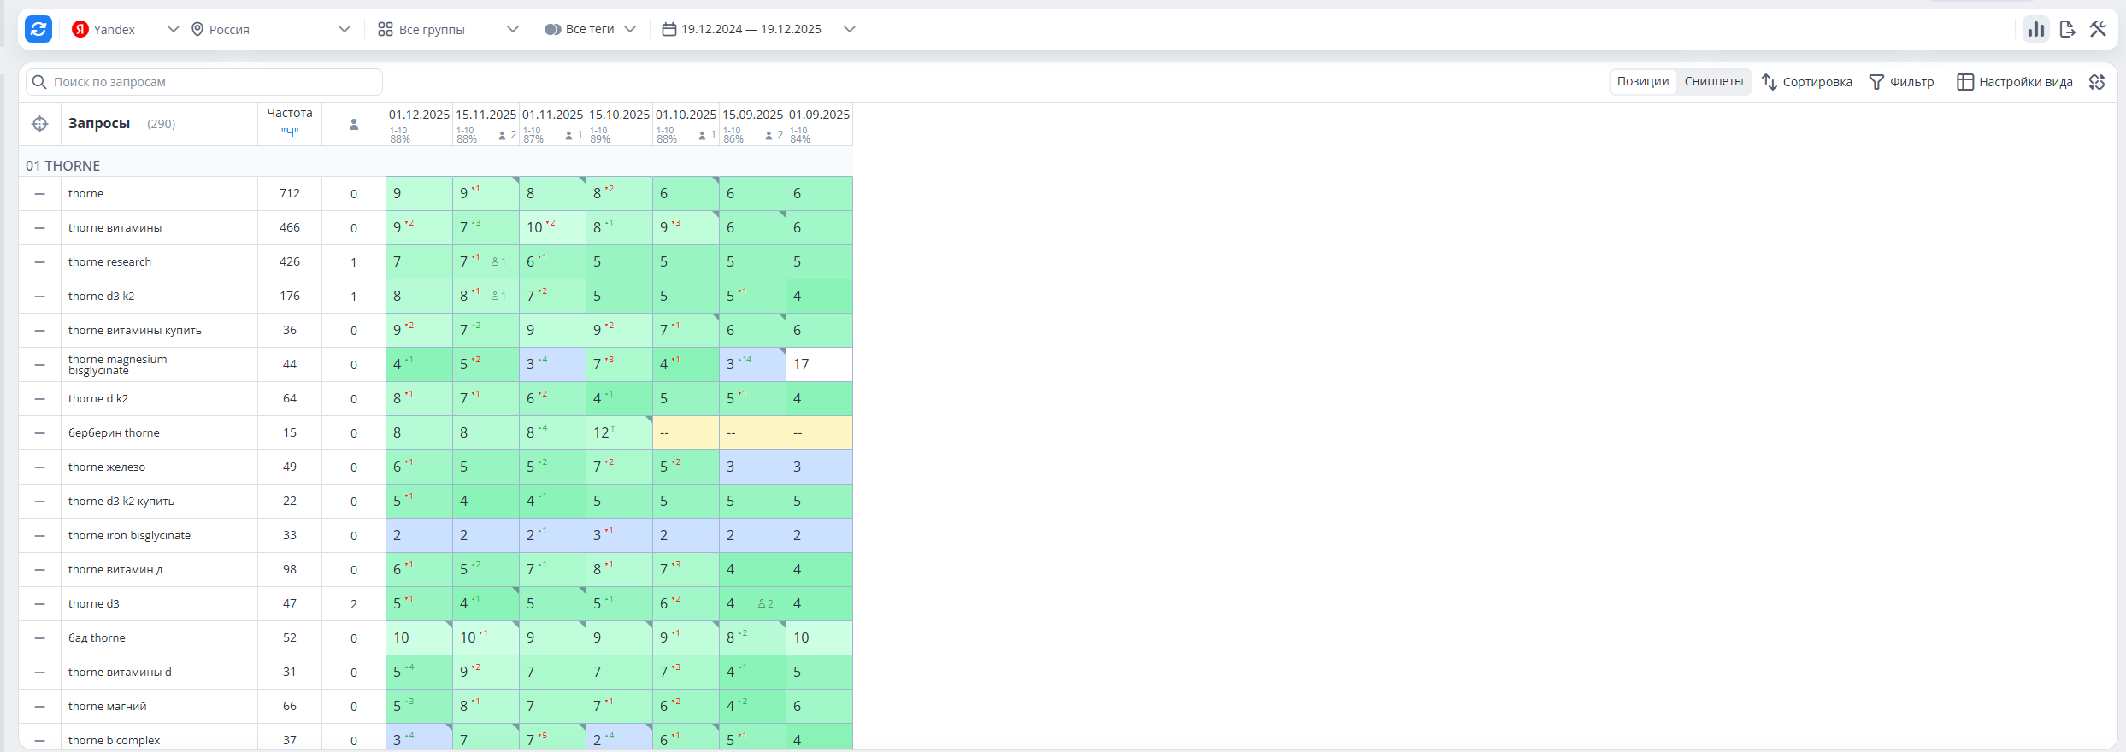Select the query thorne b complex

coord(115,741)
